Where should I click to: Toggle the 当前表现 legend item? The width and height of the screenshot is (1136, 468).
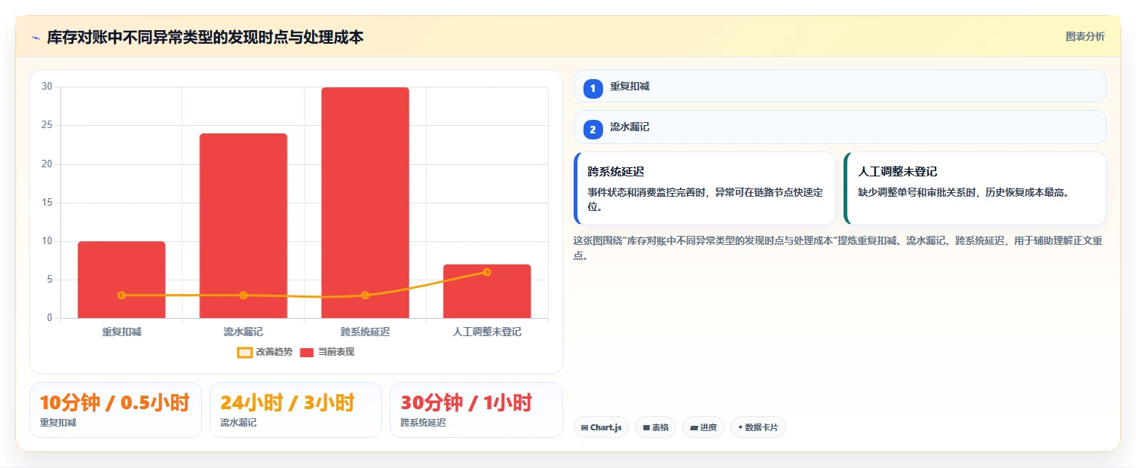(x=327, y=352)
